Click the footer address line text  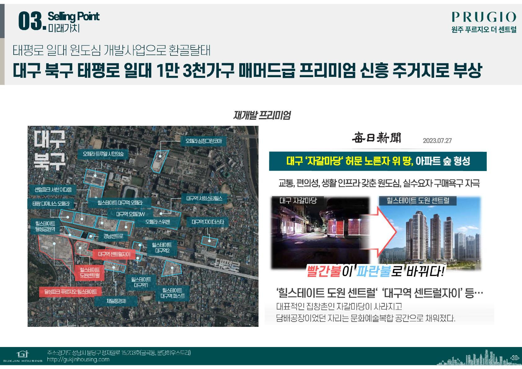coord(119,353)
